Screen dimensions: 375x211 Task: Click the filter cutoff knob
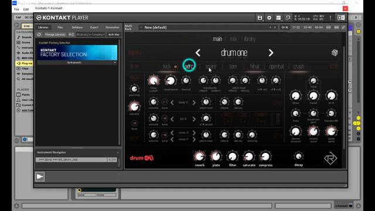click(154, 81)
